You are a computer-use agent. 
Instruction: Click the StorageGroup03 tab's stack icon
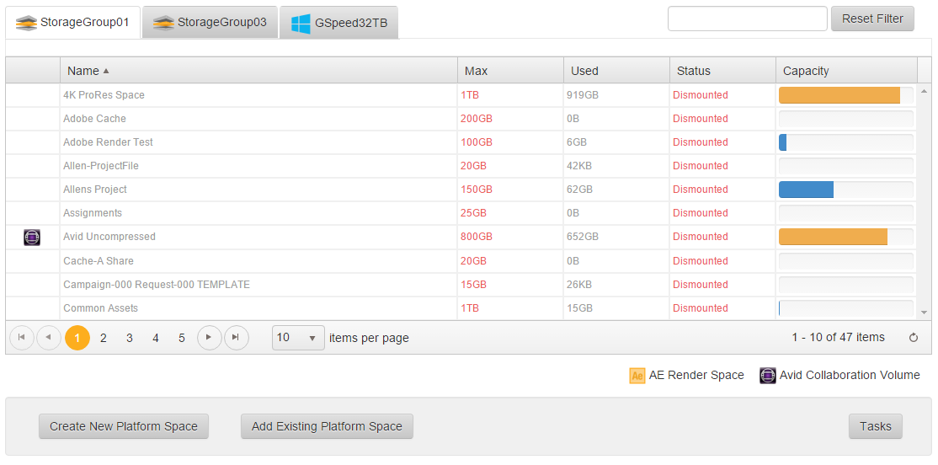[x=163, y=23]
